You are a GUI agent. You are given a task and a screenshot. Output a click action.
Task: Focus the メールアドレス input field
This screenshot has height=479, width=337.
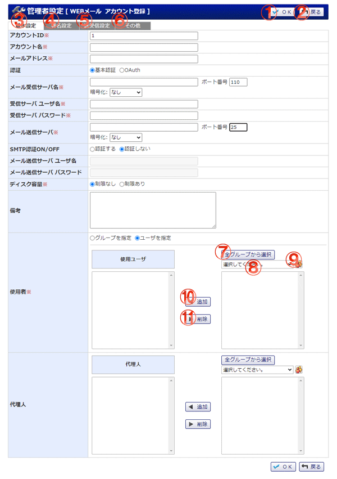coord(144,59)
